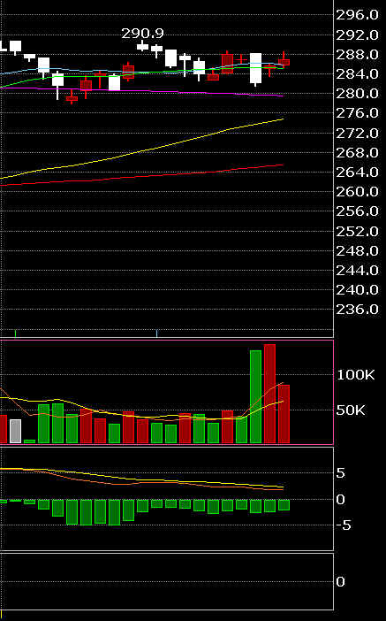Select the rightmost red volume bar
The image size is (386, 621).
284,414
